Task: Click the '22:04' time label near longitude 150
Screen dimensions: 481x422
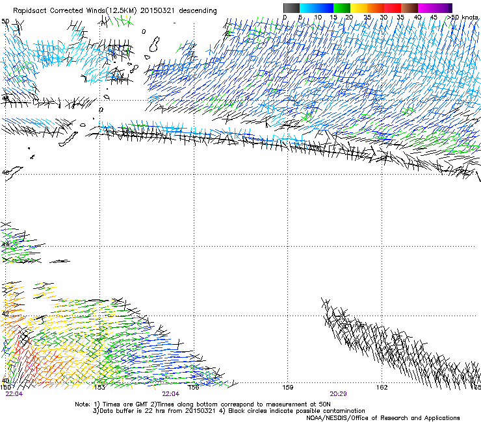Action: click(x=14, y=394)
